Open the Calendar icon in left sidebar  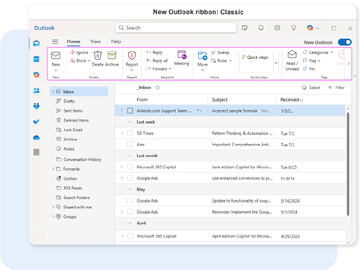point(36,59)
